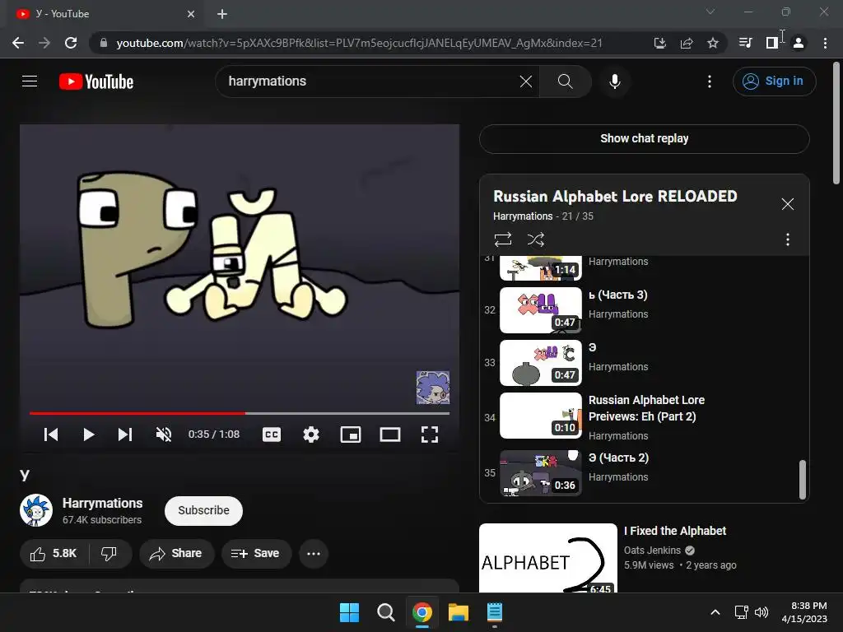This screenshot has width=843, height=632.
Task: Like the video (5.8K)
Action: tap(54, 554)
